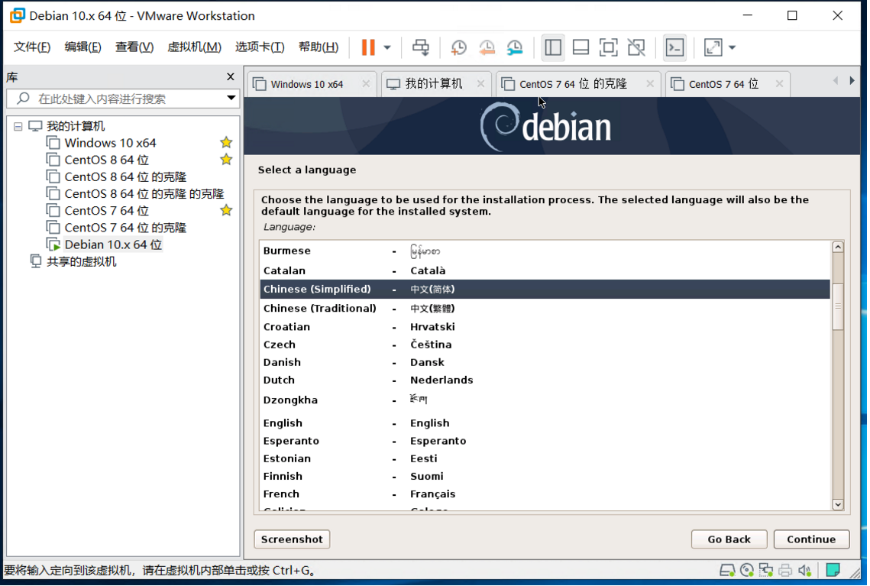870x586 pixels.
Task: Revert the VM to its snapshot
Action: [x=487, y=47]
